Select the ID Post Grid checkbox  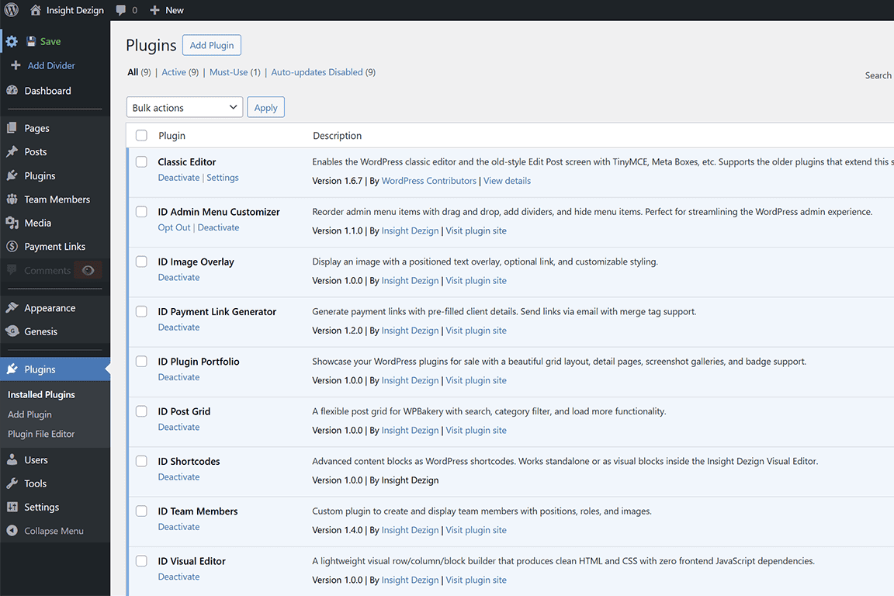pos(141,411)
